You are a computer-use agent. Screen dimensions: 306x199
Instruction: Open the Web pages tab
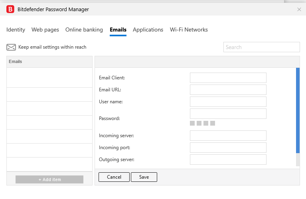45,30
